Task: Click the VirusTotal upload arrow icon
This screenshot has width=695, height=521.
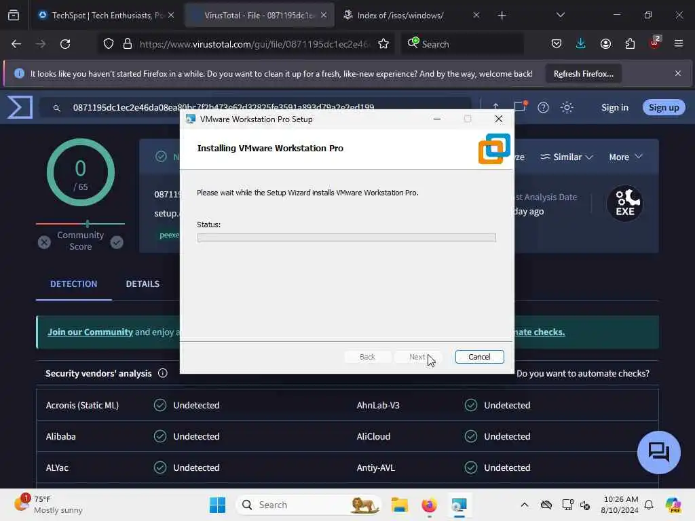Action: point(496,107)
